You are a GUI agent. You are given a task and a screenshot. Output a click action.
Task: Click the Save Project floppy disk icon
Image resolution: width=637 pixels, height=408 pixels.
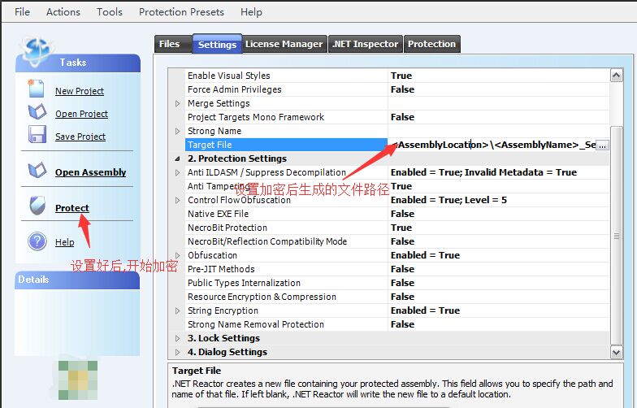click(37, 135)
